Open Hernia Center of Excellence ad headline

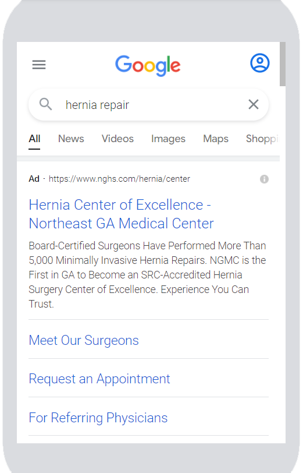point(121,214)
